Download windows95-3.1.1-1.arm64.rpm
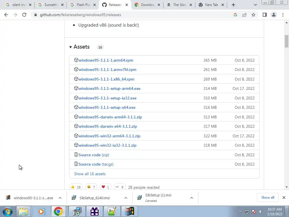Image resolution: width=289 pixels, height=217 pixels. tap(106, 60)
